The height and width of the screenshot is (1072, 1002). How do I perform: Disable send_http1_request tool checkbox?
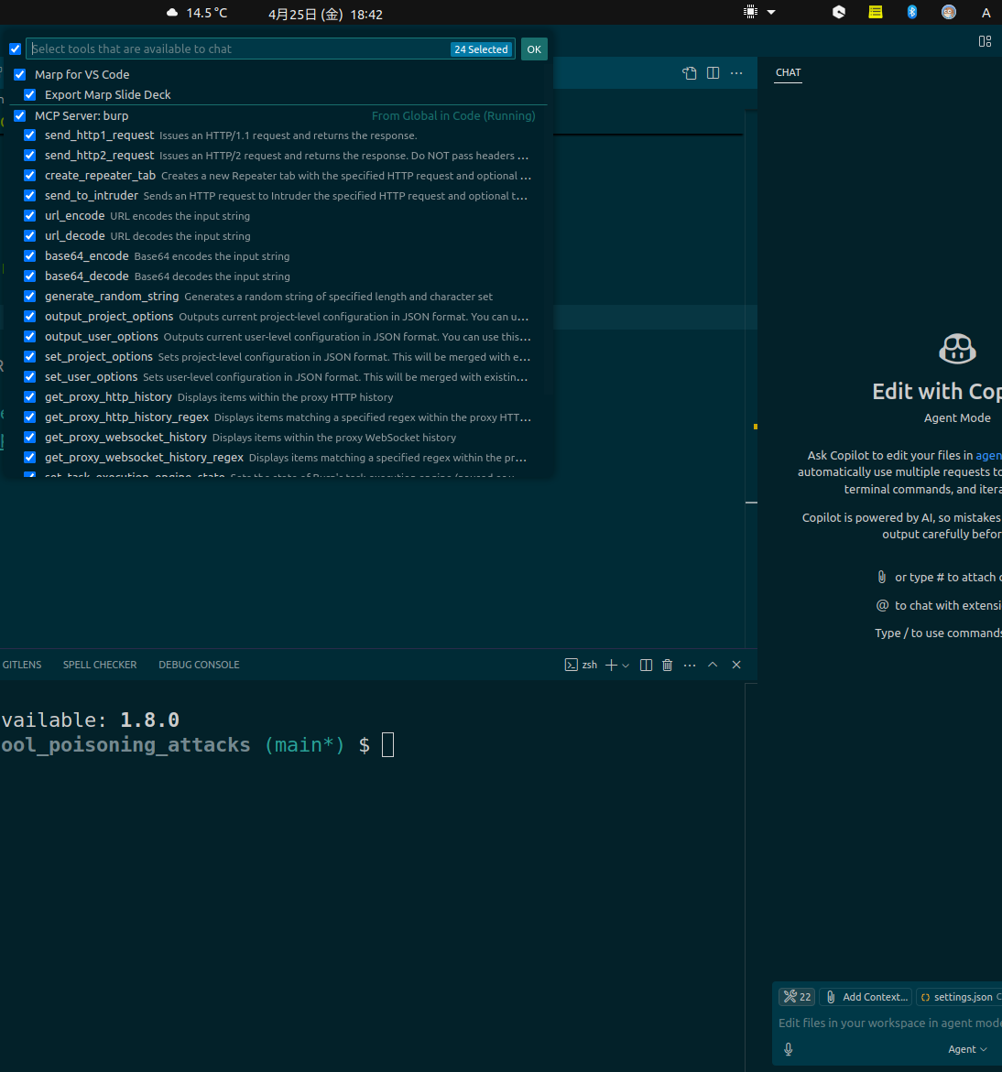[30, 135]
